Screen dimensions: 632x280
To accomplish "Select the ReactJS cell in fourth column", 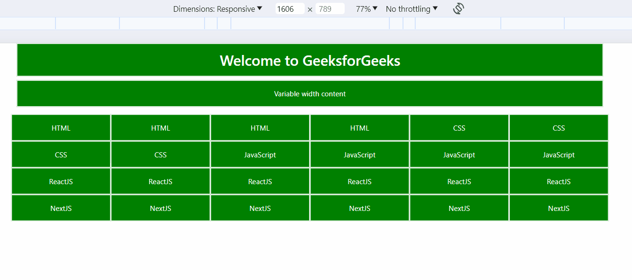I will click(x=359, y=181).
